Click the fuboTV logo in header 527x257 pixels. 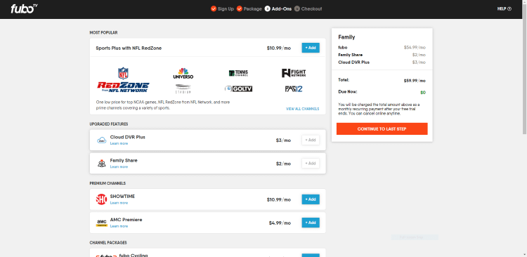(24, 8)
